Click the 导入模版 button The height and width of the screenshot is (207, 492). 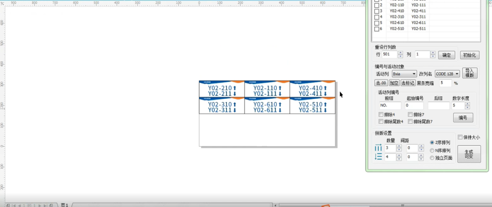[469, 73]
